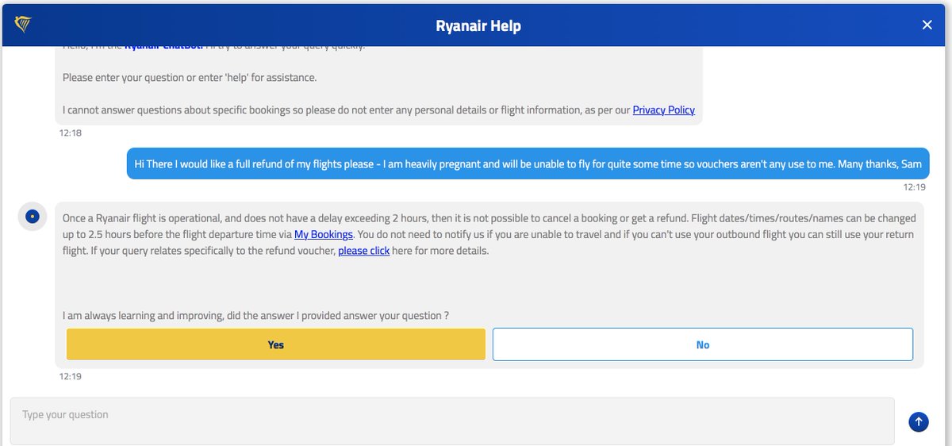This screenshot has width=952, height=446.
Task: Close the Ryanair Help chat window
Action: tap(927, 25)
